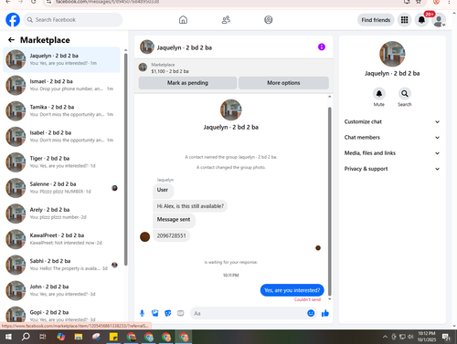Open the Groups icon in top bar
Image resolution: width=457 pixels, height=344 pixels.
coord(268,20)
